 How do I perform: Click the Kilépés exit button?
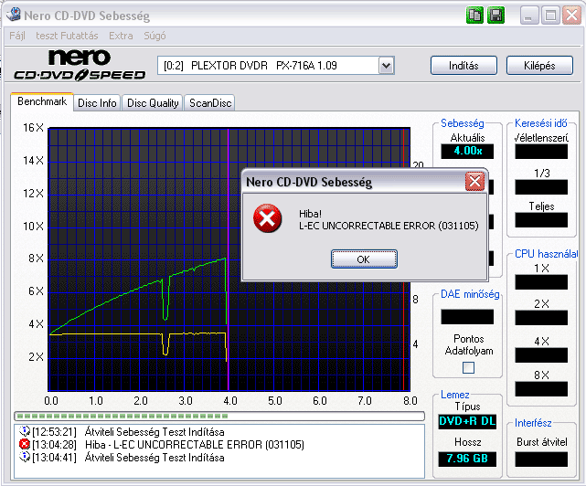tap(539, 66)
